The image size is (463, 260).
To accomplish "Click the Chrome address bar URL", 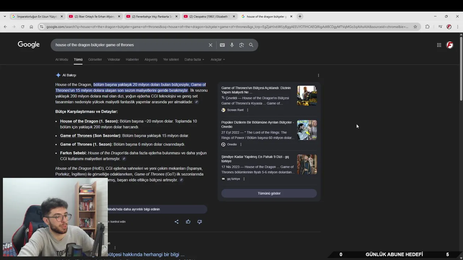I will tap(227, 27).
